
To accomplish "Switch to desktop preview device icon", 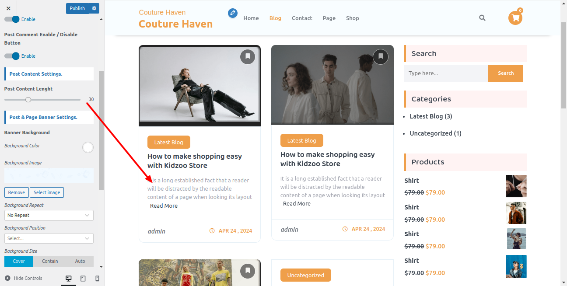I will pos(69,279).
